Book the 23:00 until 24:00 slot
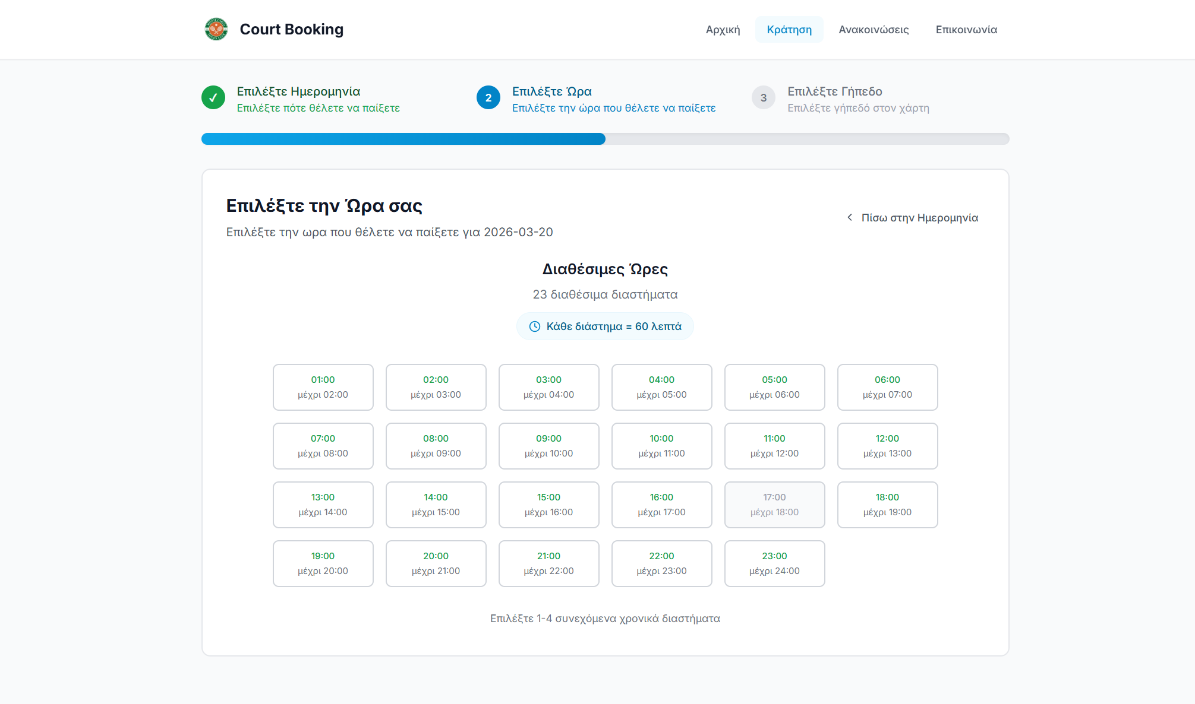1195x704 pixels. click(775, 563)
